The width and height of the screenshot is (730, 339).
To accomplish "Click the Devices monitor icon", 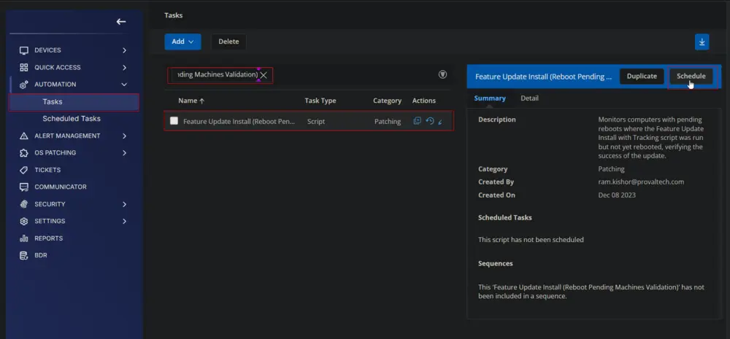I will 24,50.
